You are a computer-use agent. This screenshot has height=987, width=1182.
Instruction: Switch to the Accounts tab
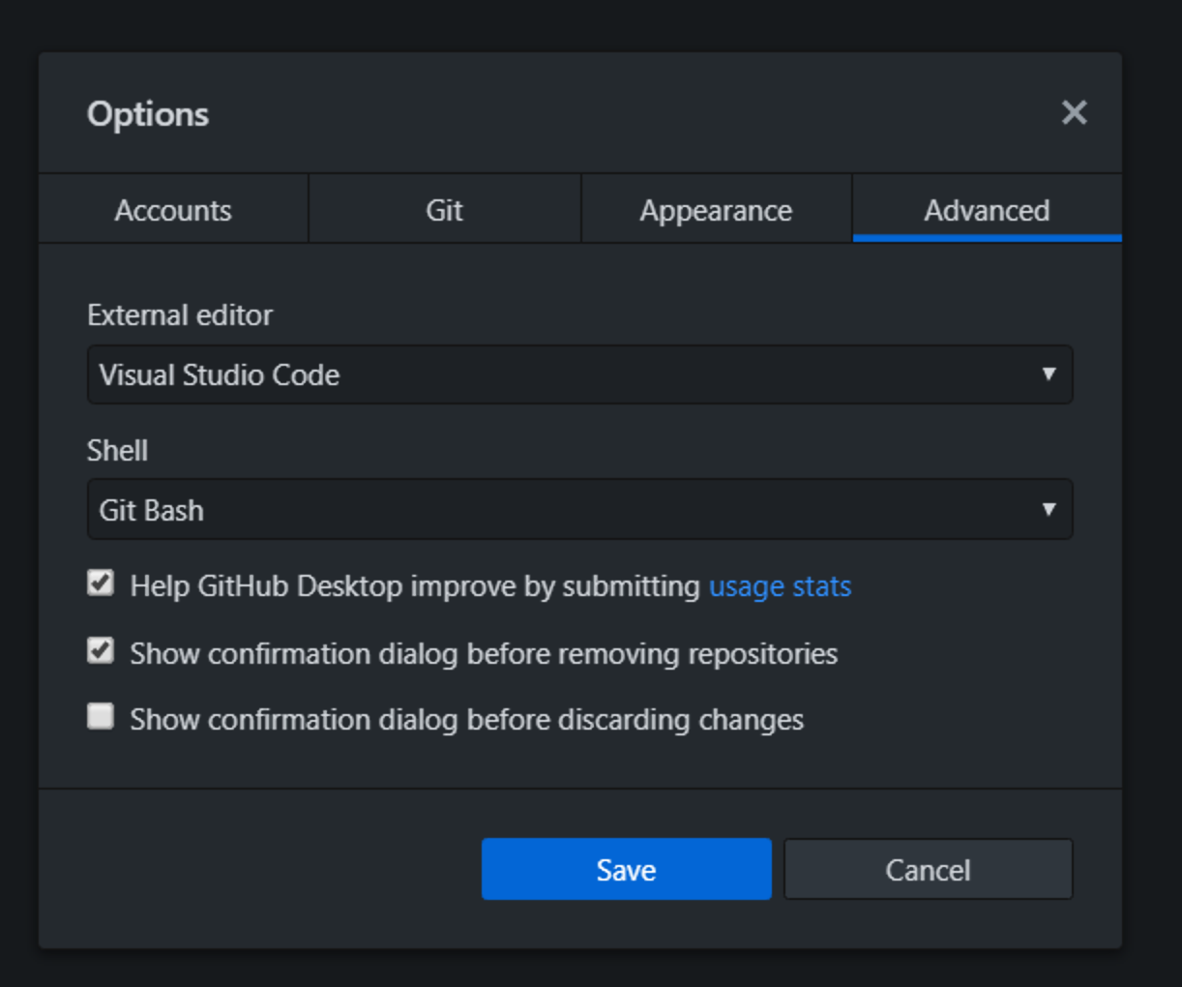tap(173, 210)
